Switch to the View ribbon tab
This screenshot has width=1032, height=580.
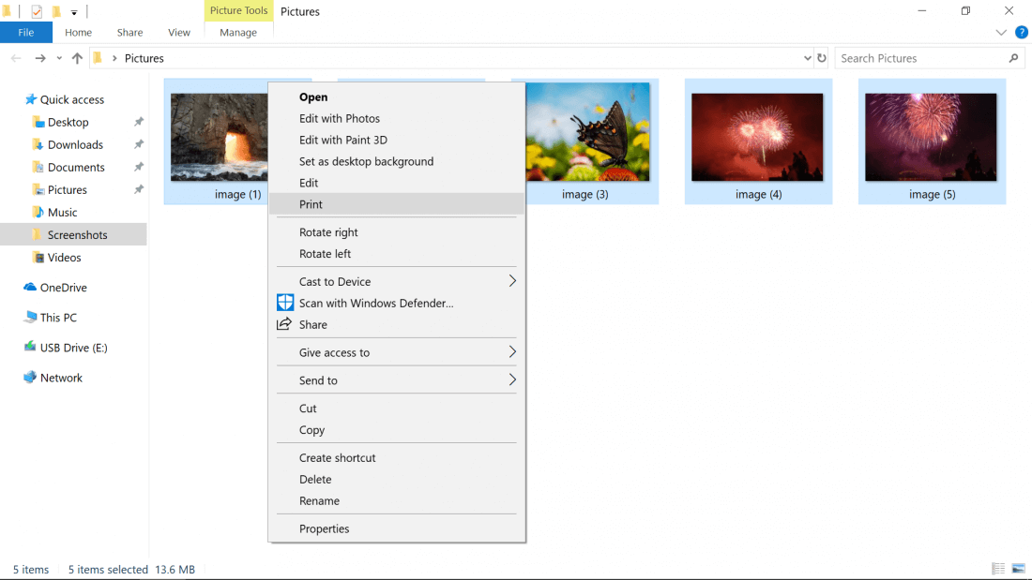click(x=179, y=32)
